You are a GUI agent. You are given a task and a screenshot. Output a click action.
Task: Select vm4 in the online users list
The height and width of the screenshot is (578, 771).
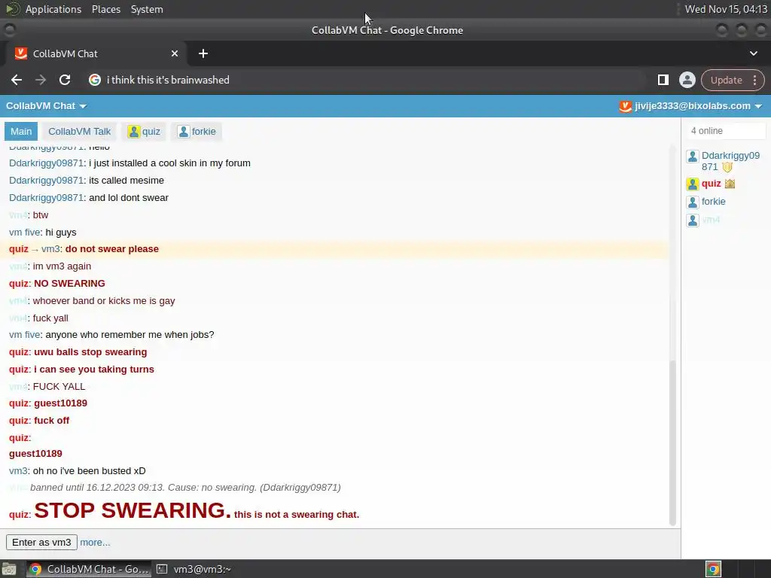(x=711, y=220)
